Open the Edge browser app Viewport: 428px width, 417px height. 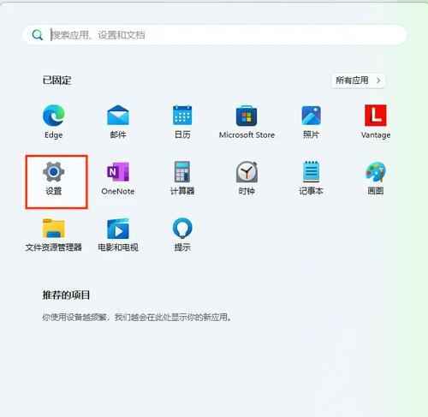click(54, 122)
